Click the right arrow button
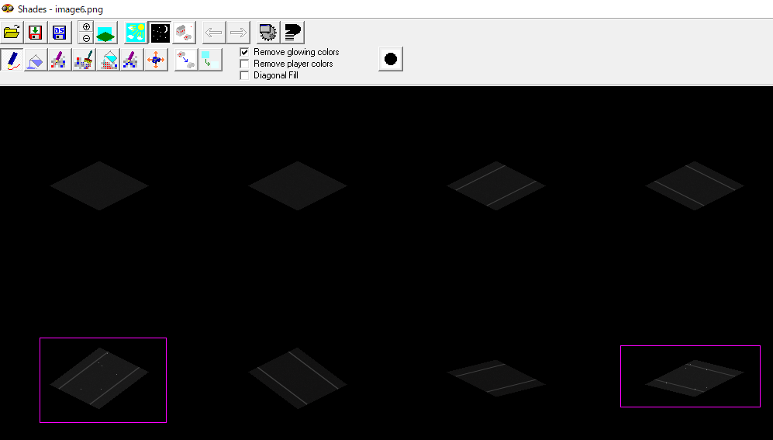 [238, 33]
